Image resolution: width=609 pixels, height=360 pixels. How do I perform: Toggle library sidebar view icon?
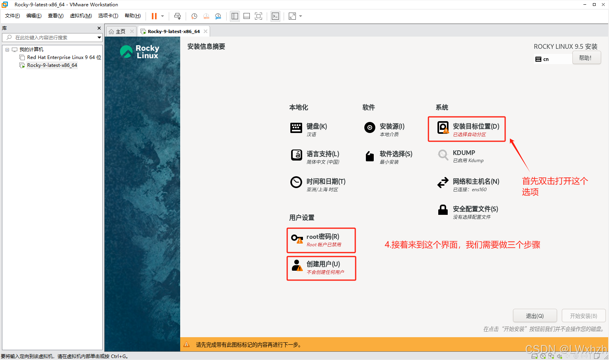click(x=235, y=16)
